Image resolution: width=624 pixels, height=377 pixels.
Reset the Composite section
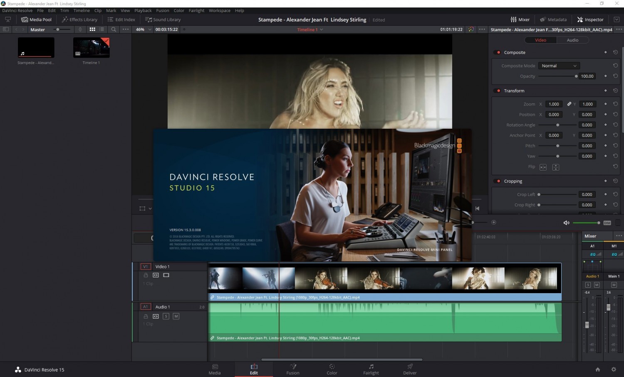615,52
